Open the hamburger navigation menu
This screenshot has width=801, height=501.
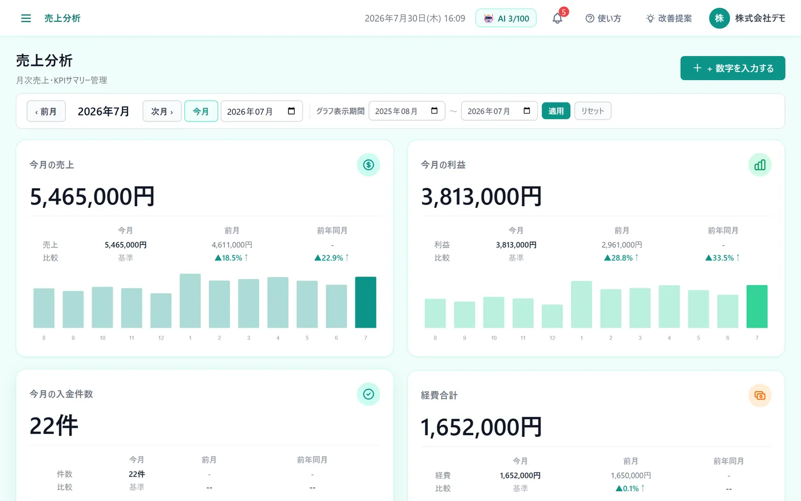pos(26,18)
